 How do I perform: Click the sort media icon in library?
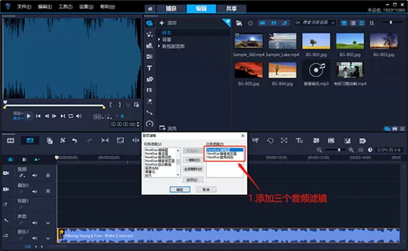tap(371, 23)
